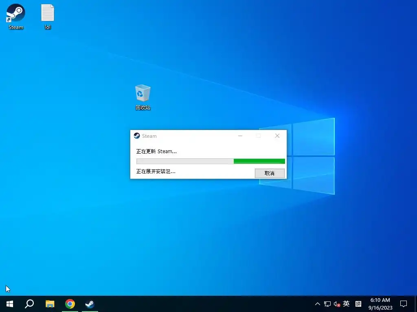
Task: Open network status tray icon
Action: coord(327,304)
